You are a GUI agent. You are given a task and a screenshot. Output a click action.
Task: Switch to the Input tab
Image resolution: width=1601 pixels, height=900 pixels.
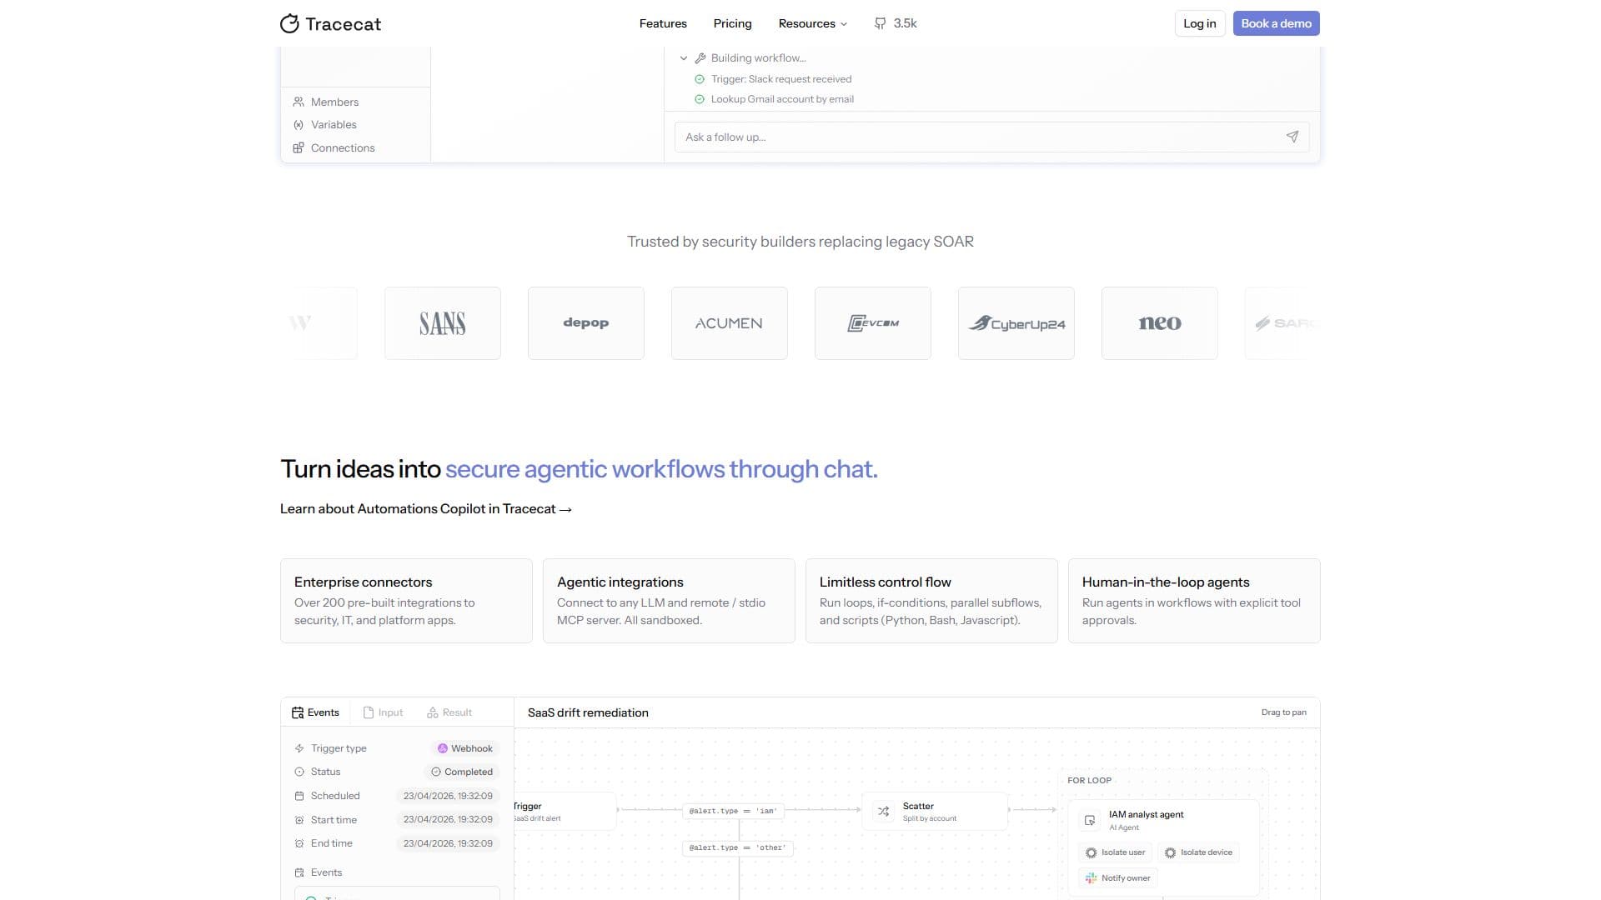[384, 712]
